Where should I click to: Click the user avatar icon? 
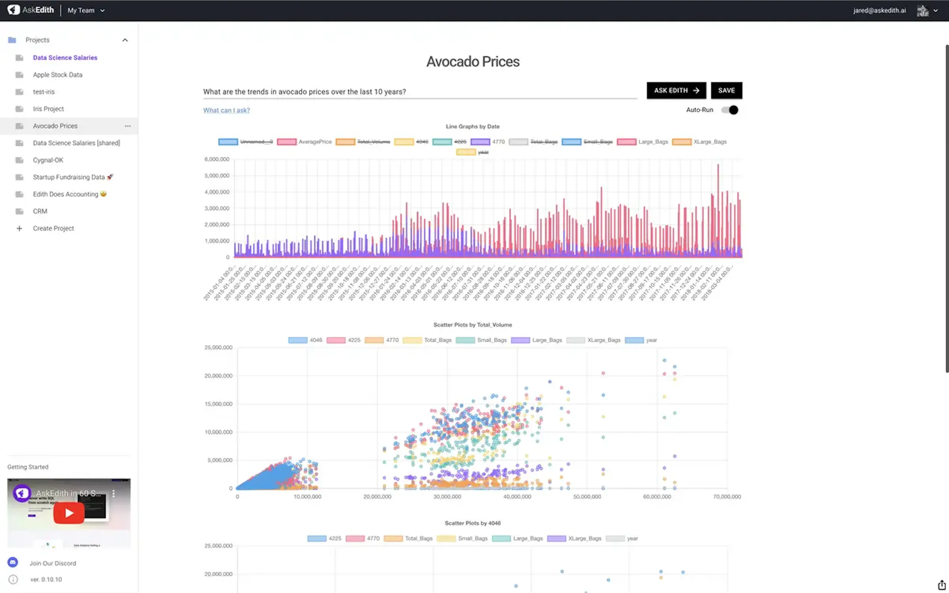[x=922, y=10]
